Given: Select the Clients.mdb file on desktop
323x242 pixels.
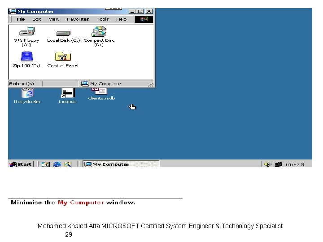Looking at the screenshot, I should [x=100, y=91].
